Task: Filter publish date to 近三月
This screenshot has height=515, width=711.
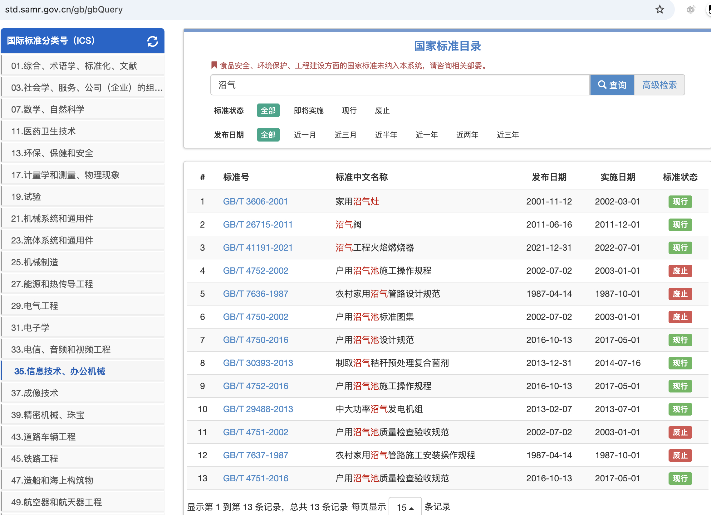Action: (345, 135)
